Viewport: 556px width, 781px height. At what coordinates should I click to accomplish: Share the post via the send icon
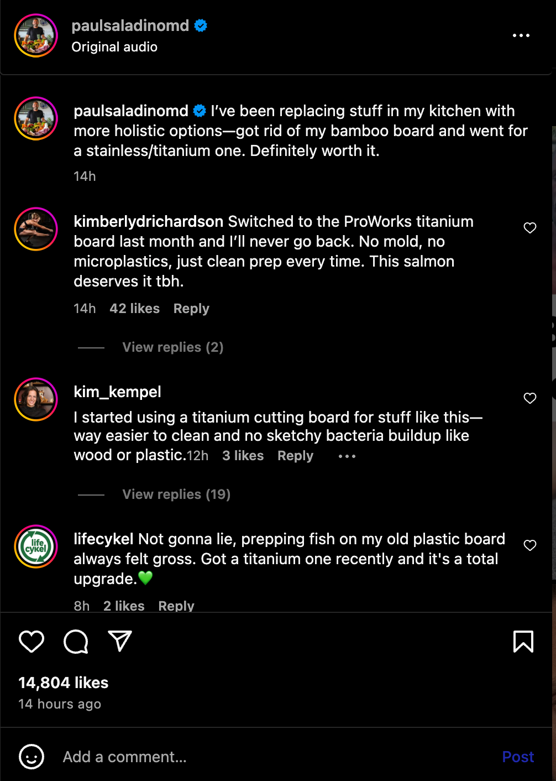[120, 642]
